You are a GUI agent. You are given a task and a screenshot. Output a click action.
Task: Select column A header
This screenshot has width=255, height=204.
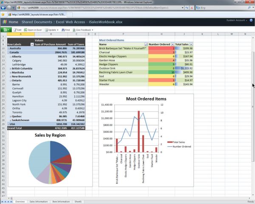(21, 34)
